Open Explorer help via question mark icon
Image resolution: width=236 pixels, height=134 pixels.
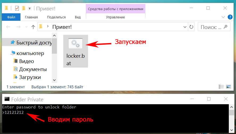230,17
